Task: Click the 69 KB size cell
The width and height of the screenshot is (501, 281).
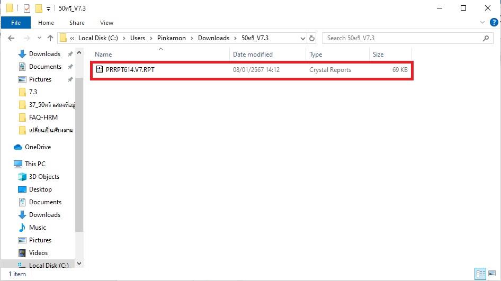Action: coord(400,70)
